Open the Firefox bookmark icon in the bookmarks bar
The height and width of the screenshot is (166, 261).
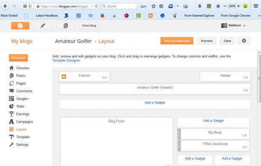point(103,16)
